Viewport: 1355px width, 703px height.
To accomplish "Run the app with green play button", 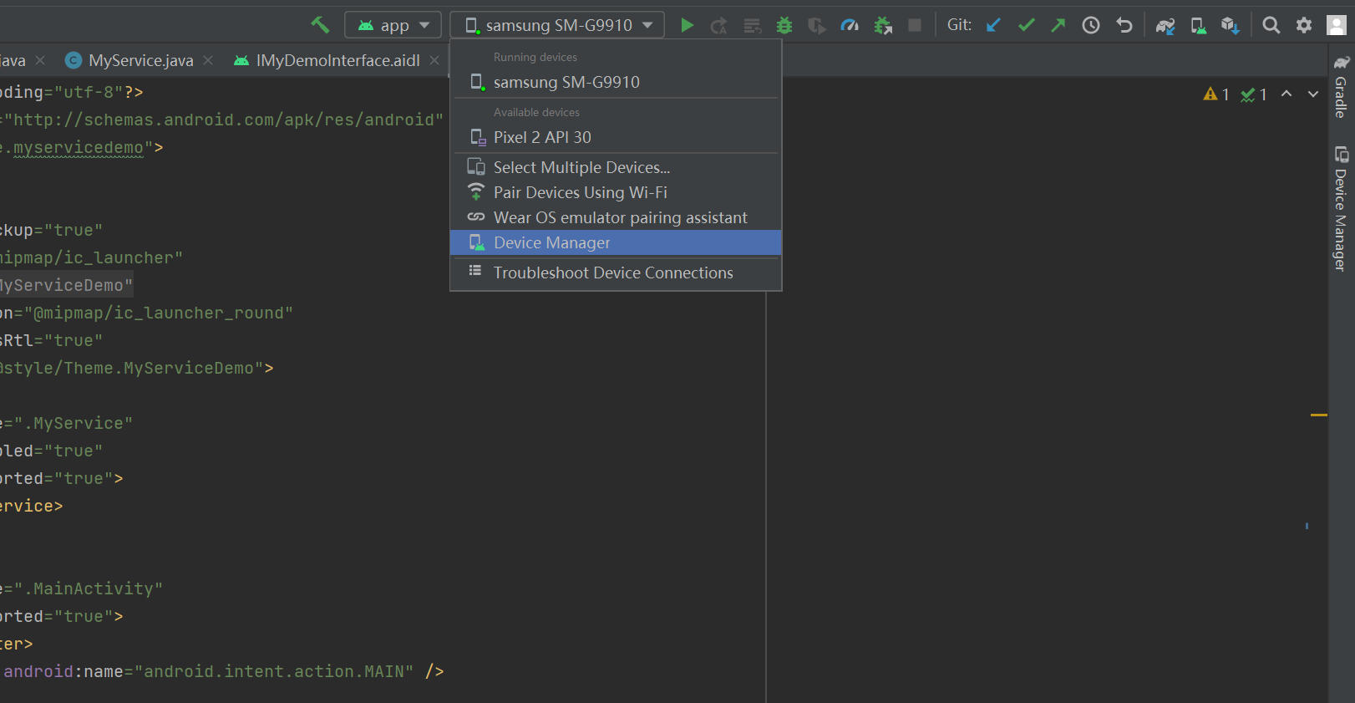I will (x=687, y=25).
